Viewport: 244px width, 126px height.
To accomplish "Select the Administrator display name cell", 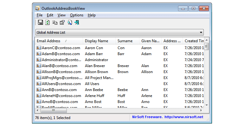I will [96, 60].
